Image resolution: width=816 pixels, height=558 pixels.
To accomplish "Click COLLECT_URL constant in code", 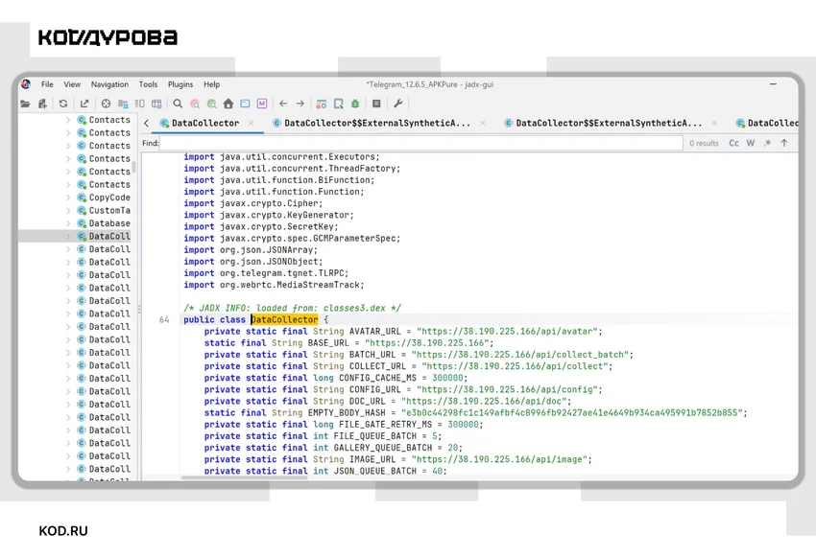I will coord(377,366).
